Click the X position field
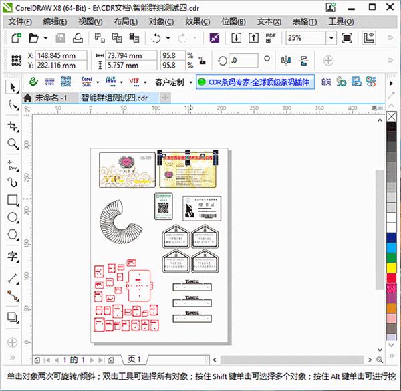The height and width of the screenshot is (391, 401). click(x=61, y=55)
